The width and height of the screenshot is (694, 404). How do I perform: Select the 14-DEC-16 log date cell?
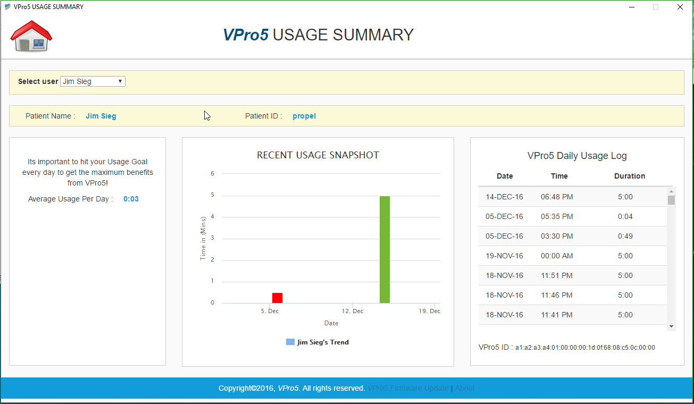pos(504,197)
